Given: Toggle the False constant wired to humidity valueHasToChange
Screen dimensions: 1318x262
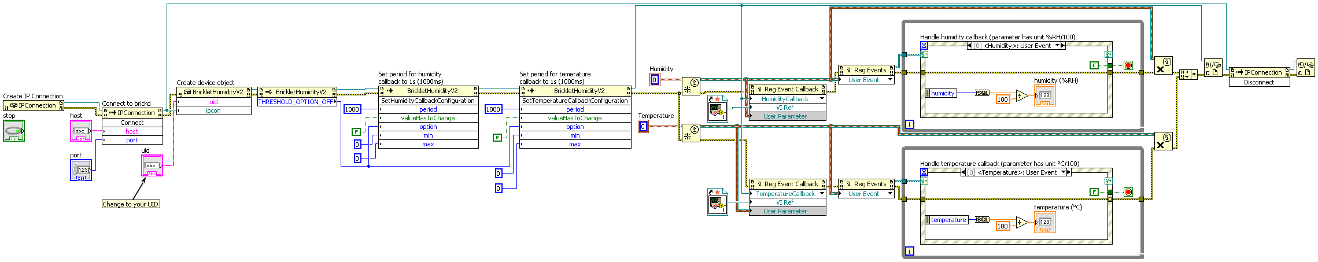Looking at the screenshot, I should pyautogui.click(x=357, y=132).
